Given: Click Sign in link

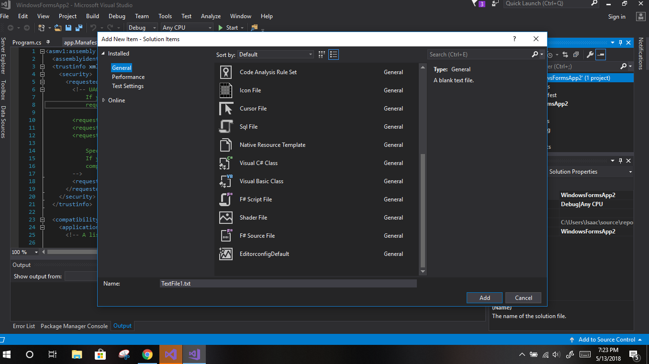Looking at the screenshot, I should (x=617, y=17).
